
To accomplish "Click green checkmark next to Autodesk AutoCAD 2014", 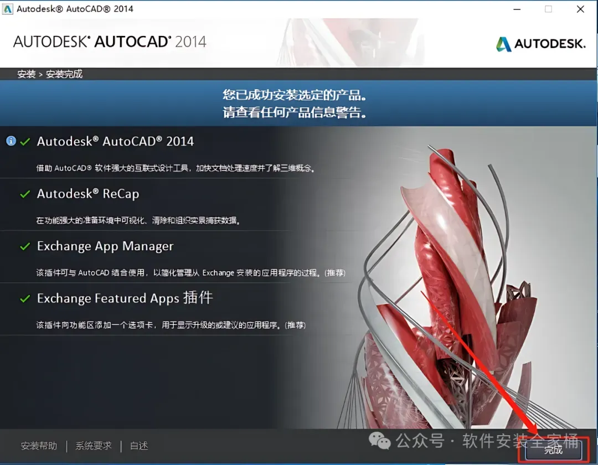I will click(x=25, y=142).
